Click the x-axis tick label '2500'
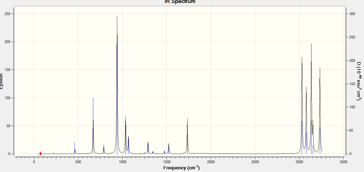The height and width of the screenshot is (172, 364). (255, 162)
